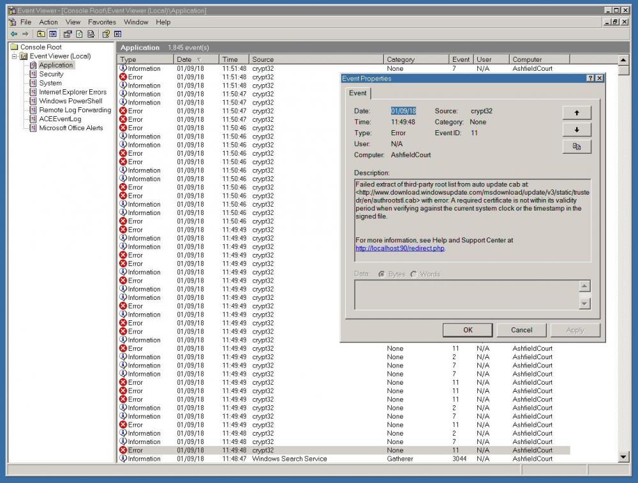Go to previous event with up arrow
Image resolution: width=638 pixels, height=483 pixels.
click(577, 113)
